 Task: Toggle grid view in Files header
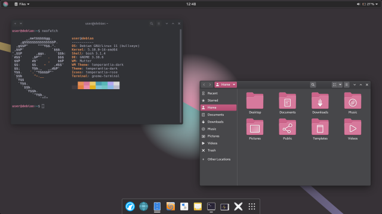point(334,84)
